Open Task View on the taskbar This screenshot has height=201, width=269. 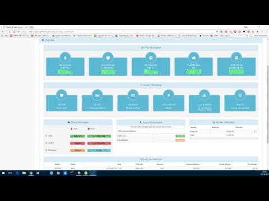(x=10, y=173)
